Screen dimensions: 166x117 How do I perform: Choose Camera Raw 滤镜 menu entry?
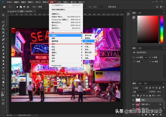66,20
